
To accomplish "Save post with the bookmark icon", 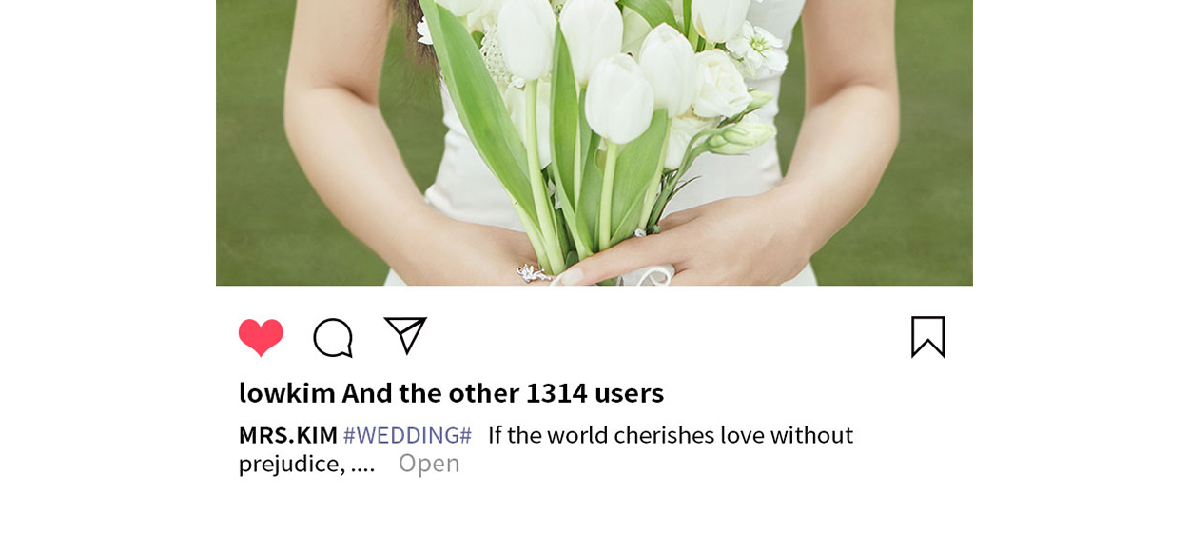I will (927, 337).
